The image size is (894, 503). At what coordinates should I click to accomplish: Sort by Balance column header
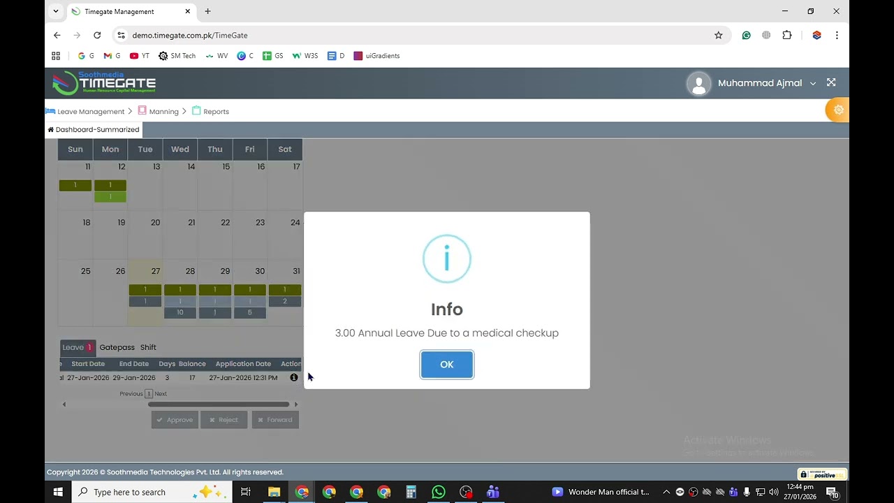pos(192,364)
